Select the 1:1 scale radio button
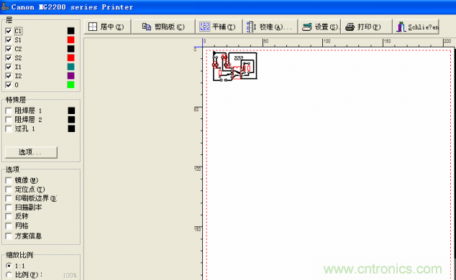This screenshot has width=456, height=280. [x=9, y=266]
